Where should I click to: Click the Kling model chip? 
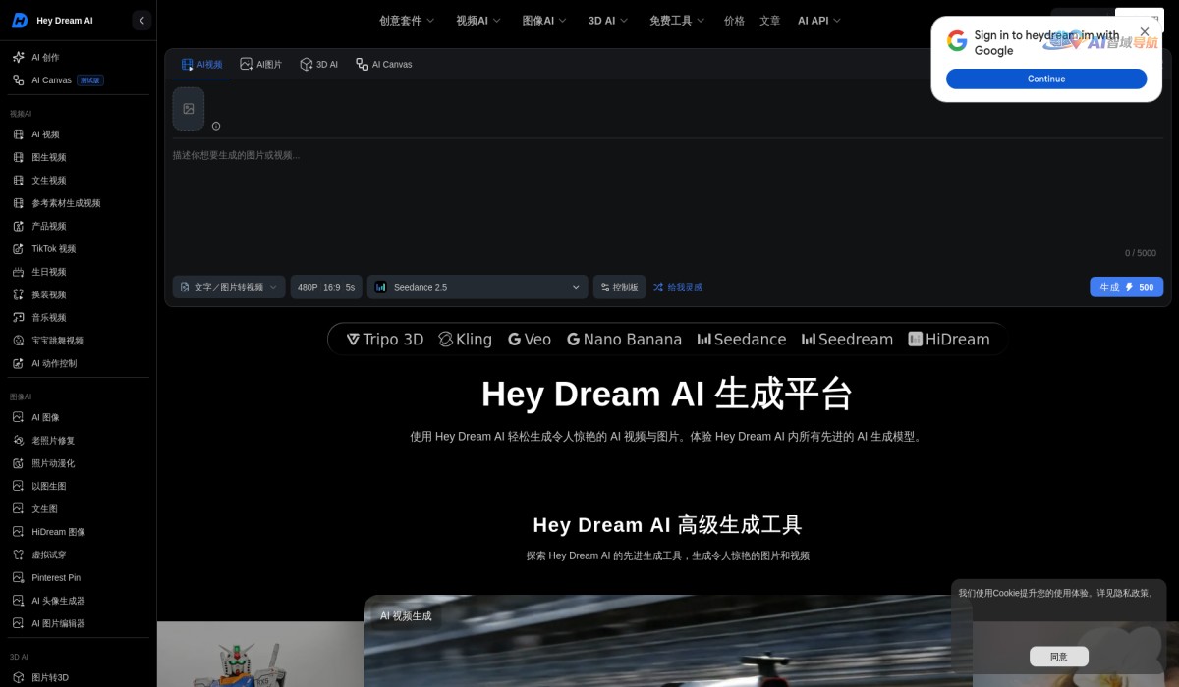pos(465,340)
